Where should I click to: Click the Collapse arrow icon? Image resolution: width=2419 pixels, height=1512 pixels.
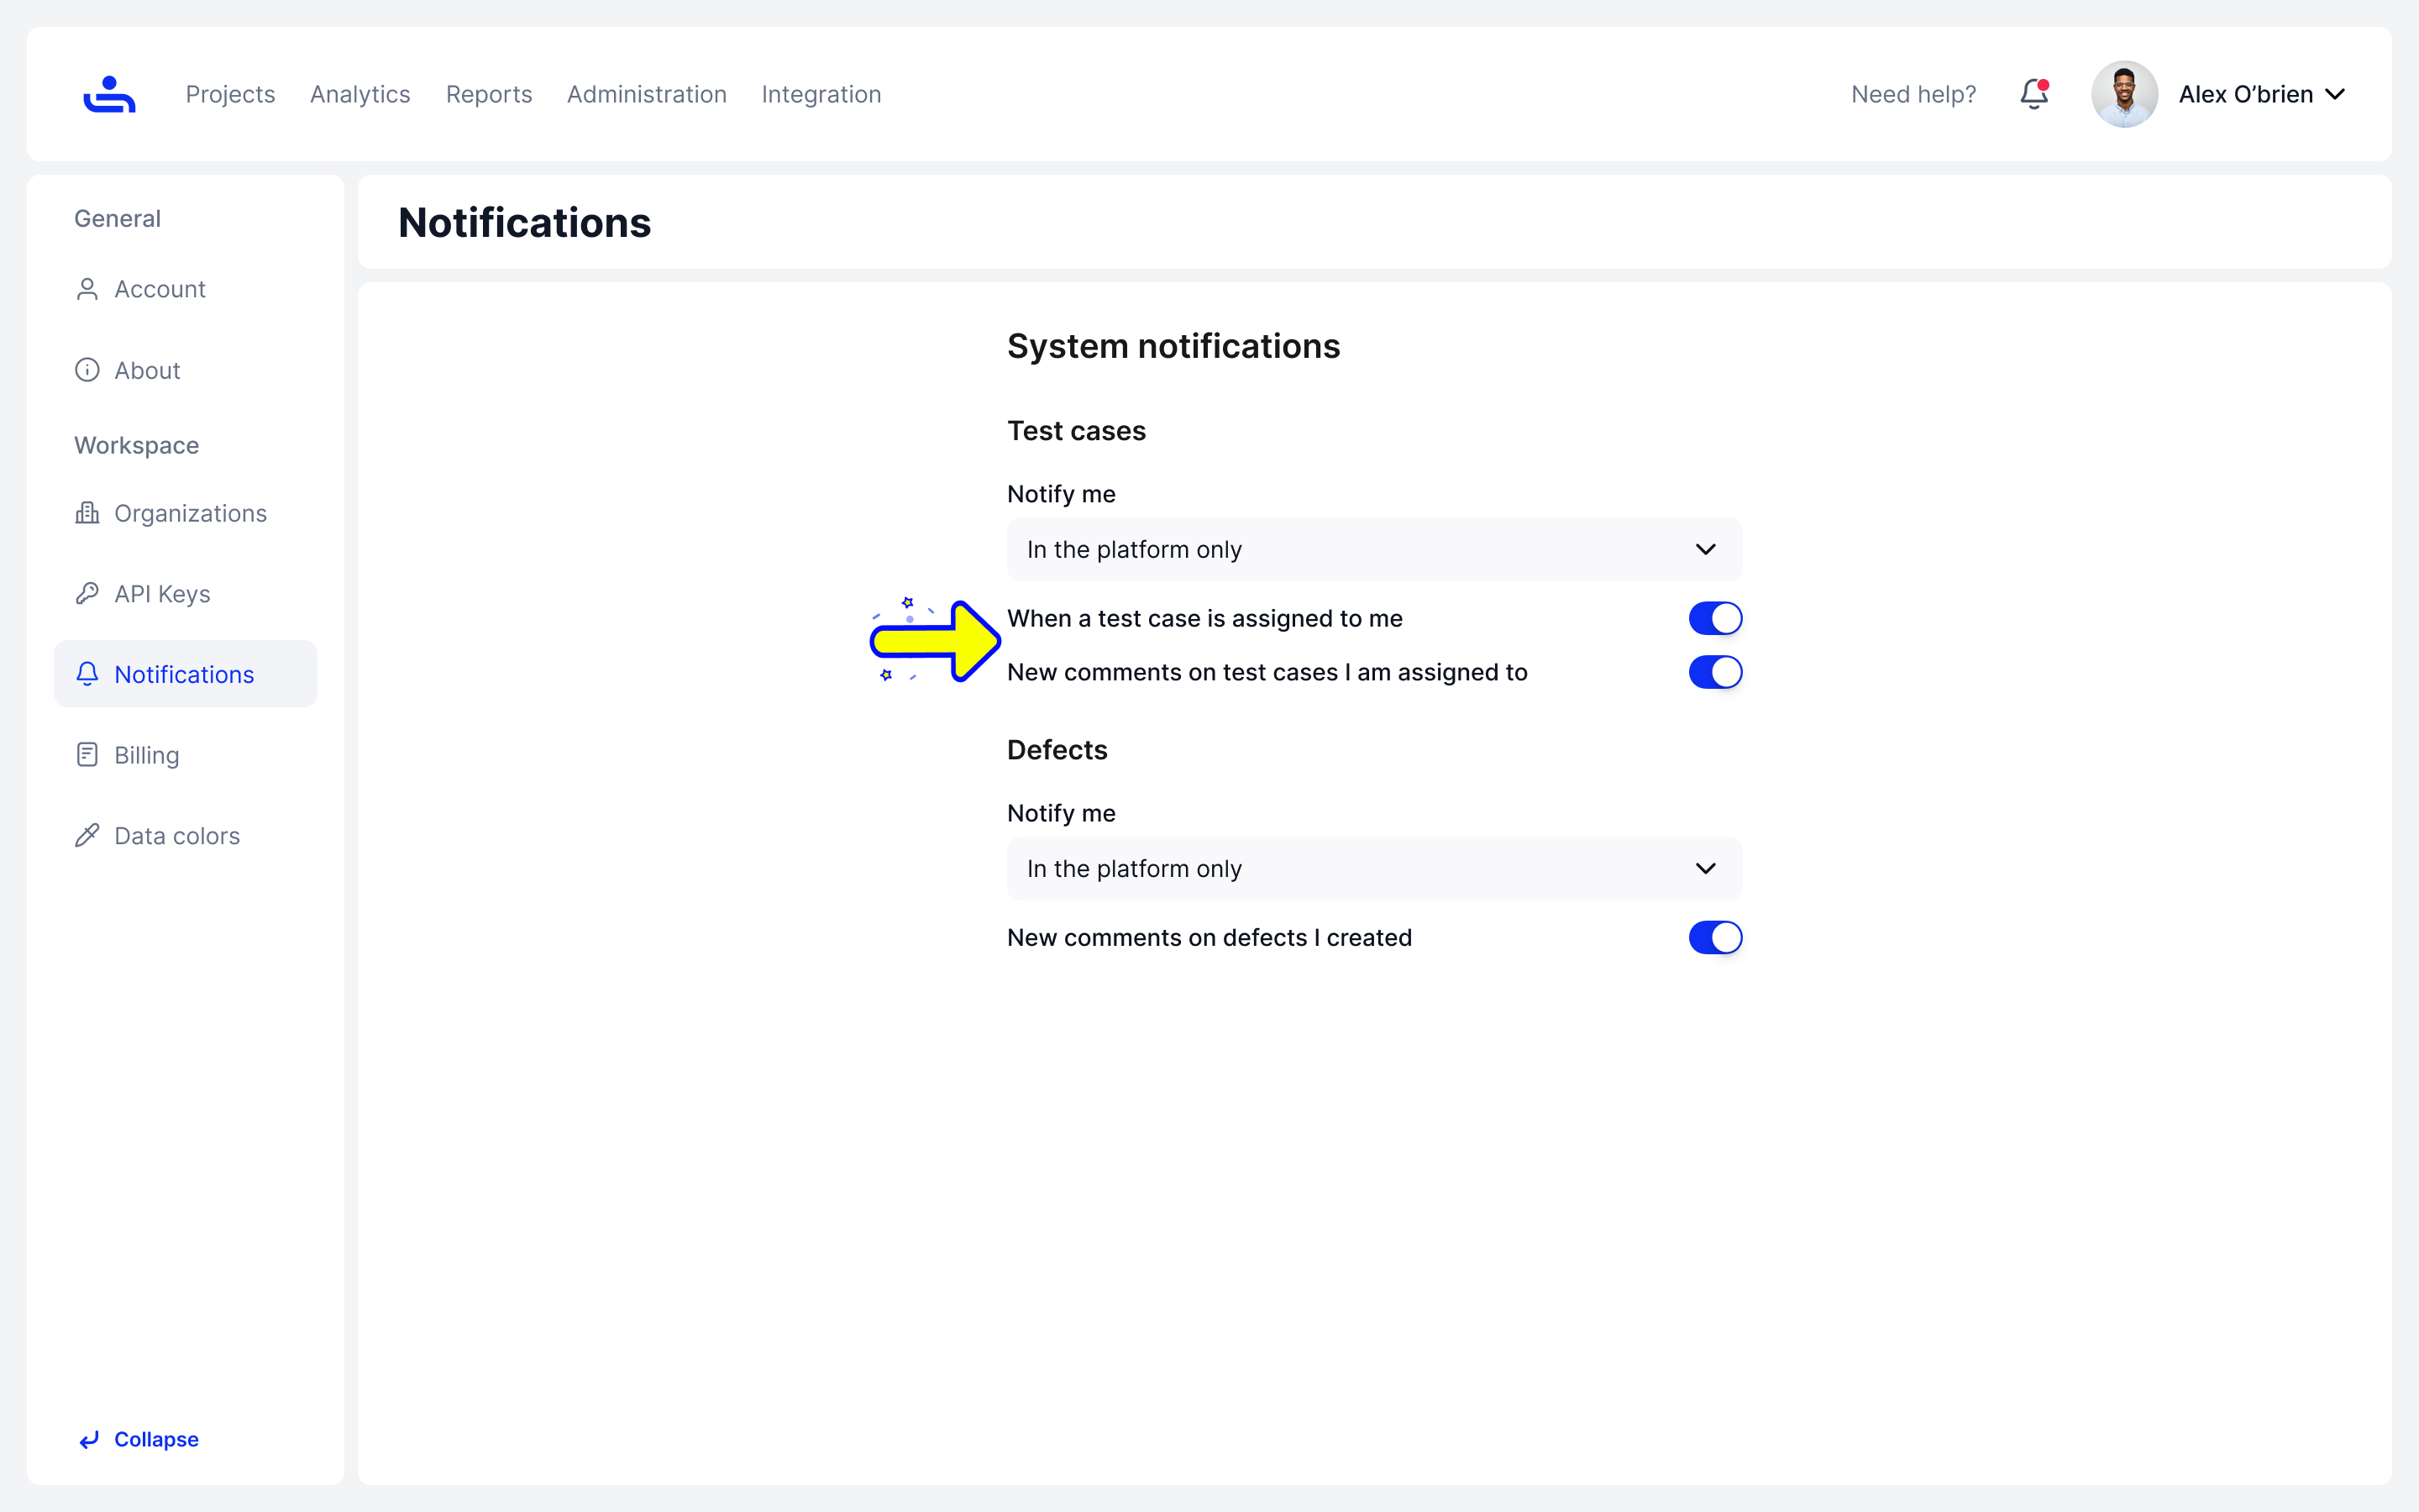point(89,1439)
